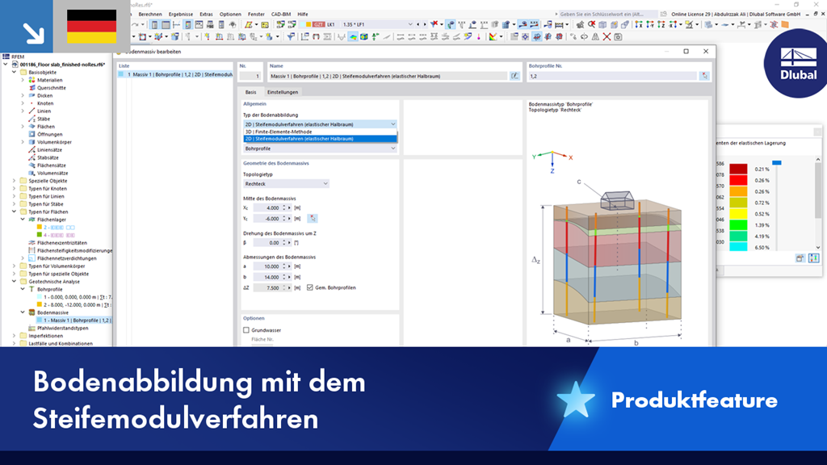The image size is (827, 465).
Task: Click the pick Bohrprofile selection icon
Action: 704,76
